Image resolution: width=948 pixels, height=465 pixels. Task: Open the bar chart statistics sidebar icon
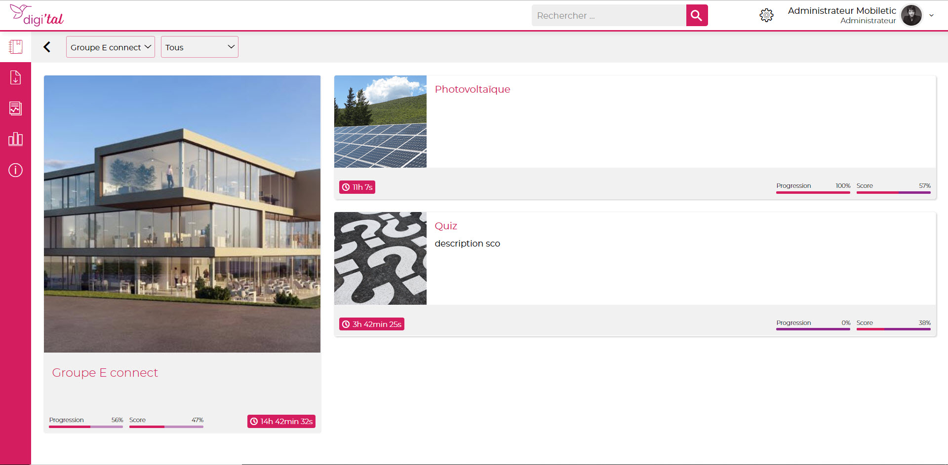(x=15, y=139)
